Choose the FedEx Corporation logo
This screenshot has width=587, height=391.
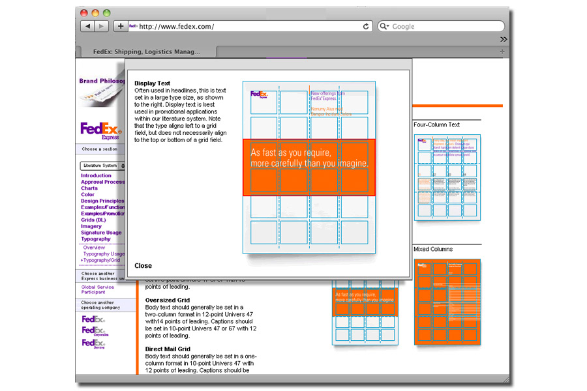click(x=95, y=331)
